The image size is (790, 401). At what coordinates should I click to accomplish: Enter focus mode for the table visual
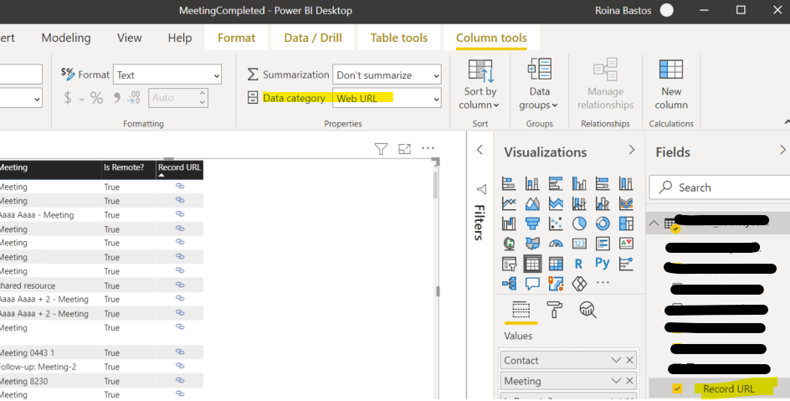click(x=405, y=149)
